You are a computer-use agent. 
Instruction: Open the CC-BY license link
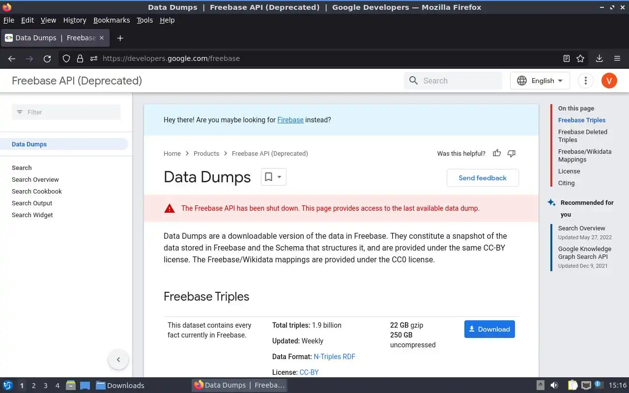tap(309, 372)
